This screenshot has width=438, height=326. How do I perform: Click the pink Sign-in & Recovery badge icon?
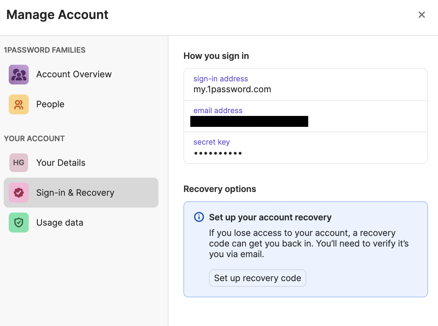(x=18, y=193)
